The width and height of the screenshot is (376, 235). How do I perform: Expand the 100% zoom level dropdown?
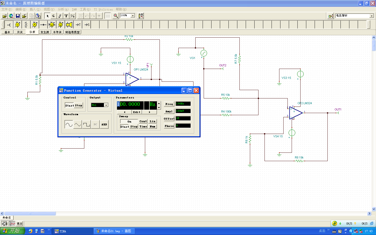point(133,16)
